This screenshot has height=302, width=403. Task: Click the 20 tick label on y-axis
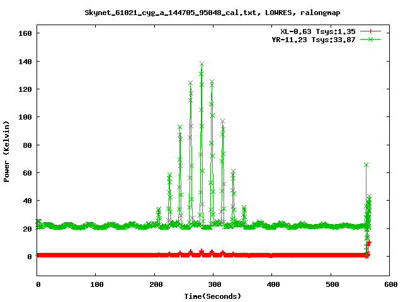coord(27,229)
